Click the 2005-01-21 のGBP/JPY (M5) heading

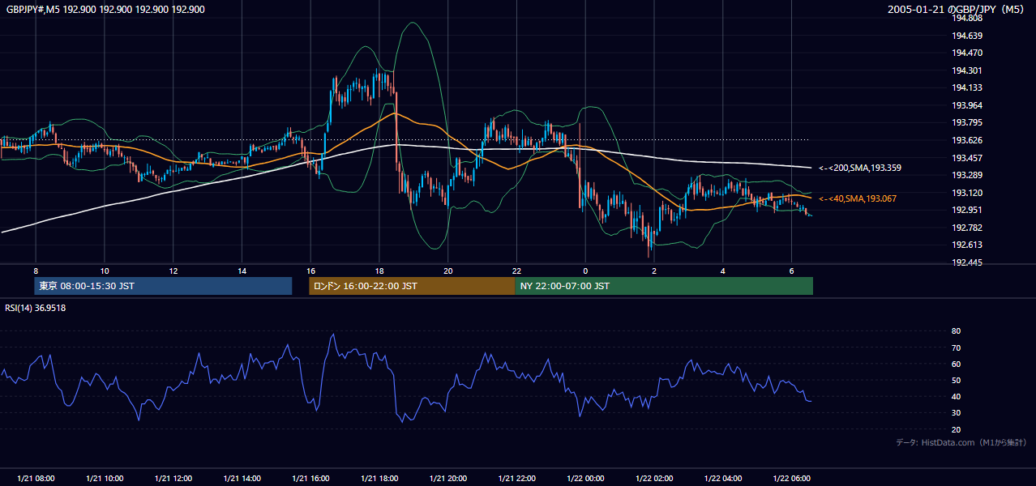pyautogui.click(x=957, y=10)
